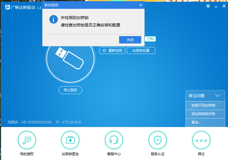Screen dimensions: 228x160
Task: Open the Others three-dots icon
Action: click(x=201, y=140)
